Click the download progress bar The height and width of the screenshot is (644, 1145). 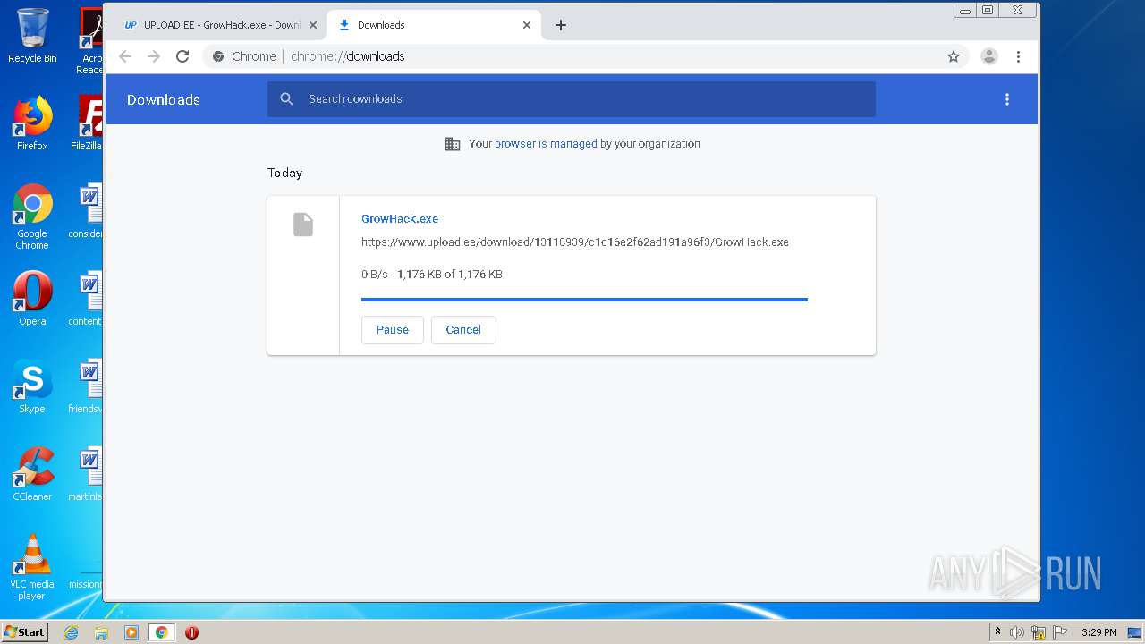coord(584,300)
